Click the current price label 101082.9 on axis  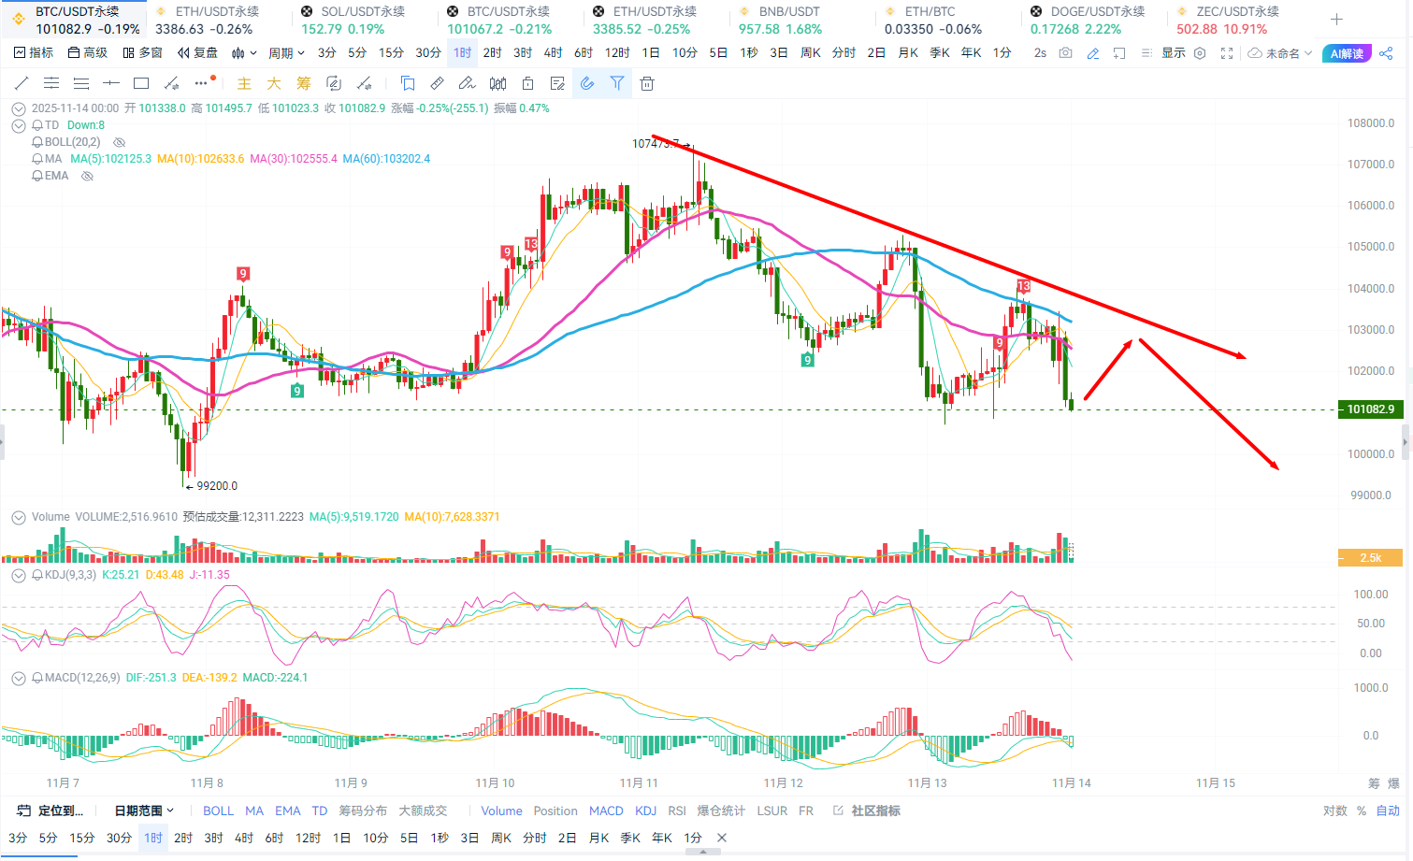tap(1370, 409)
